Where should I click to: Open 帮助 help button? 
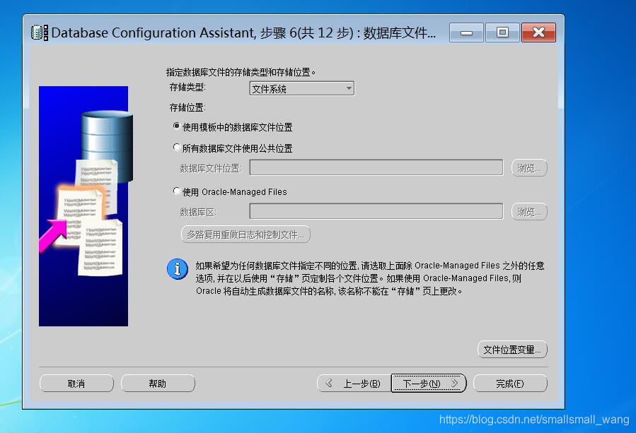[158, 383]
